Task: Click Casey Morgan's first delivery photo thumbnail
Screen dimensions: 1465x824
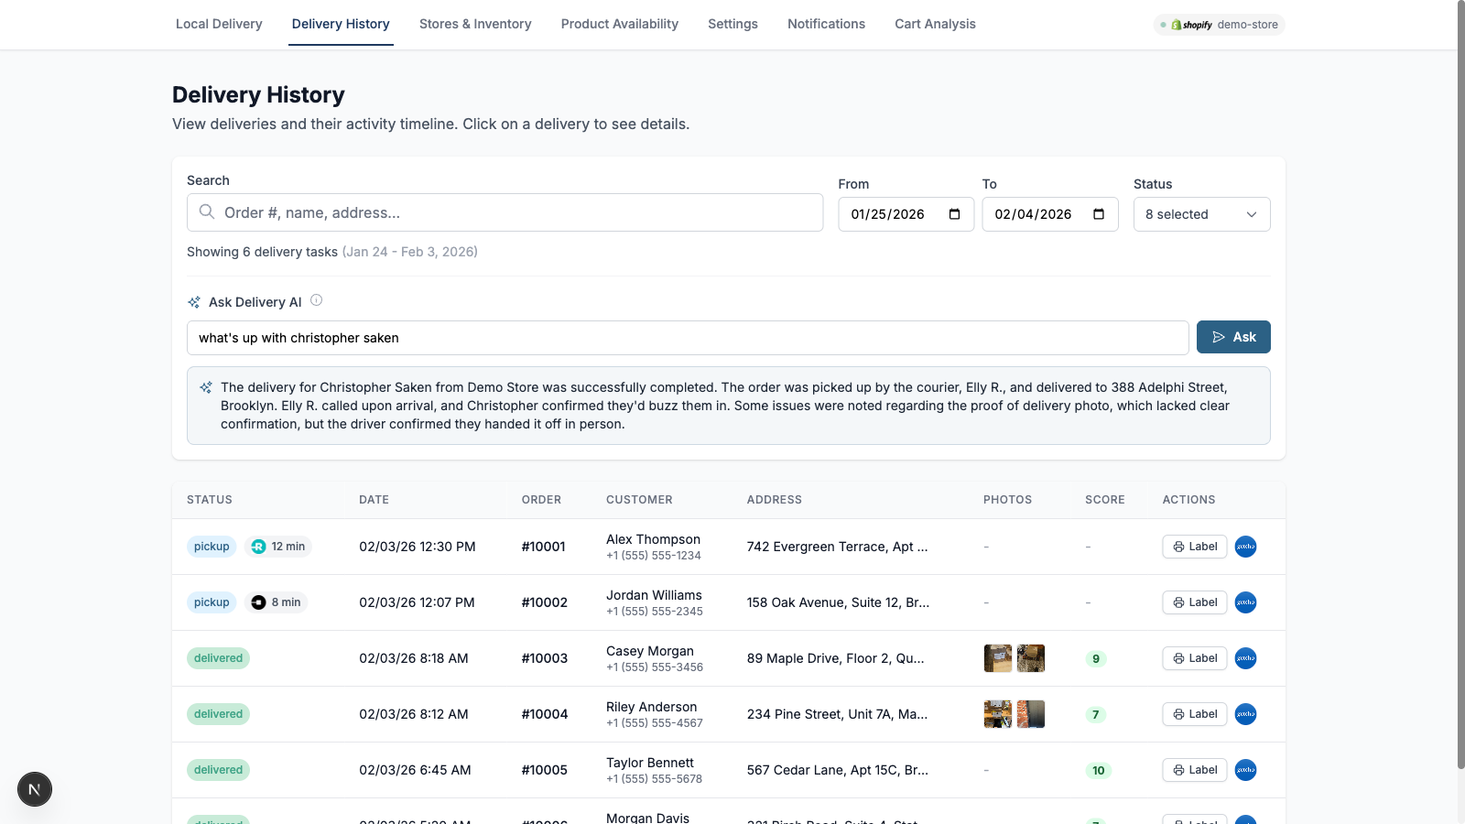Action: point(998,657)
